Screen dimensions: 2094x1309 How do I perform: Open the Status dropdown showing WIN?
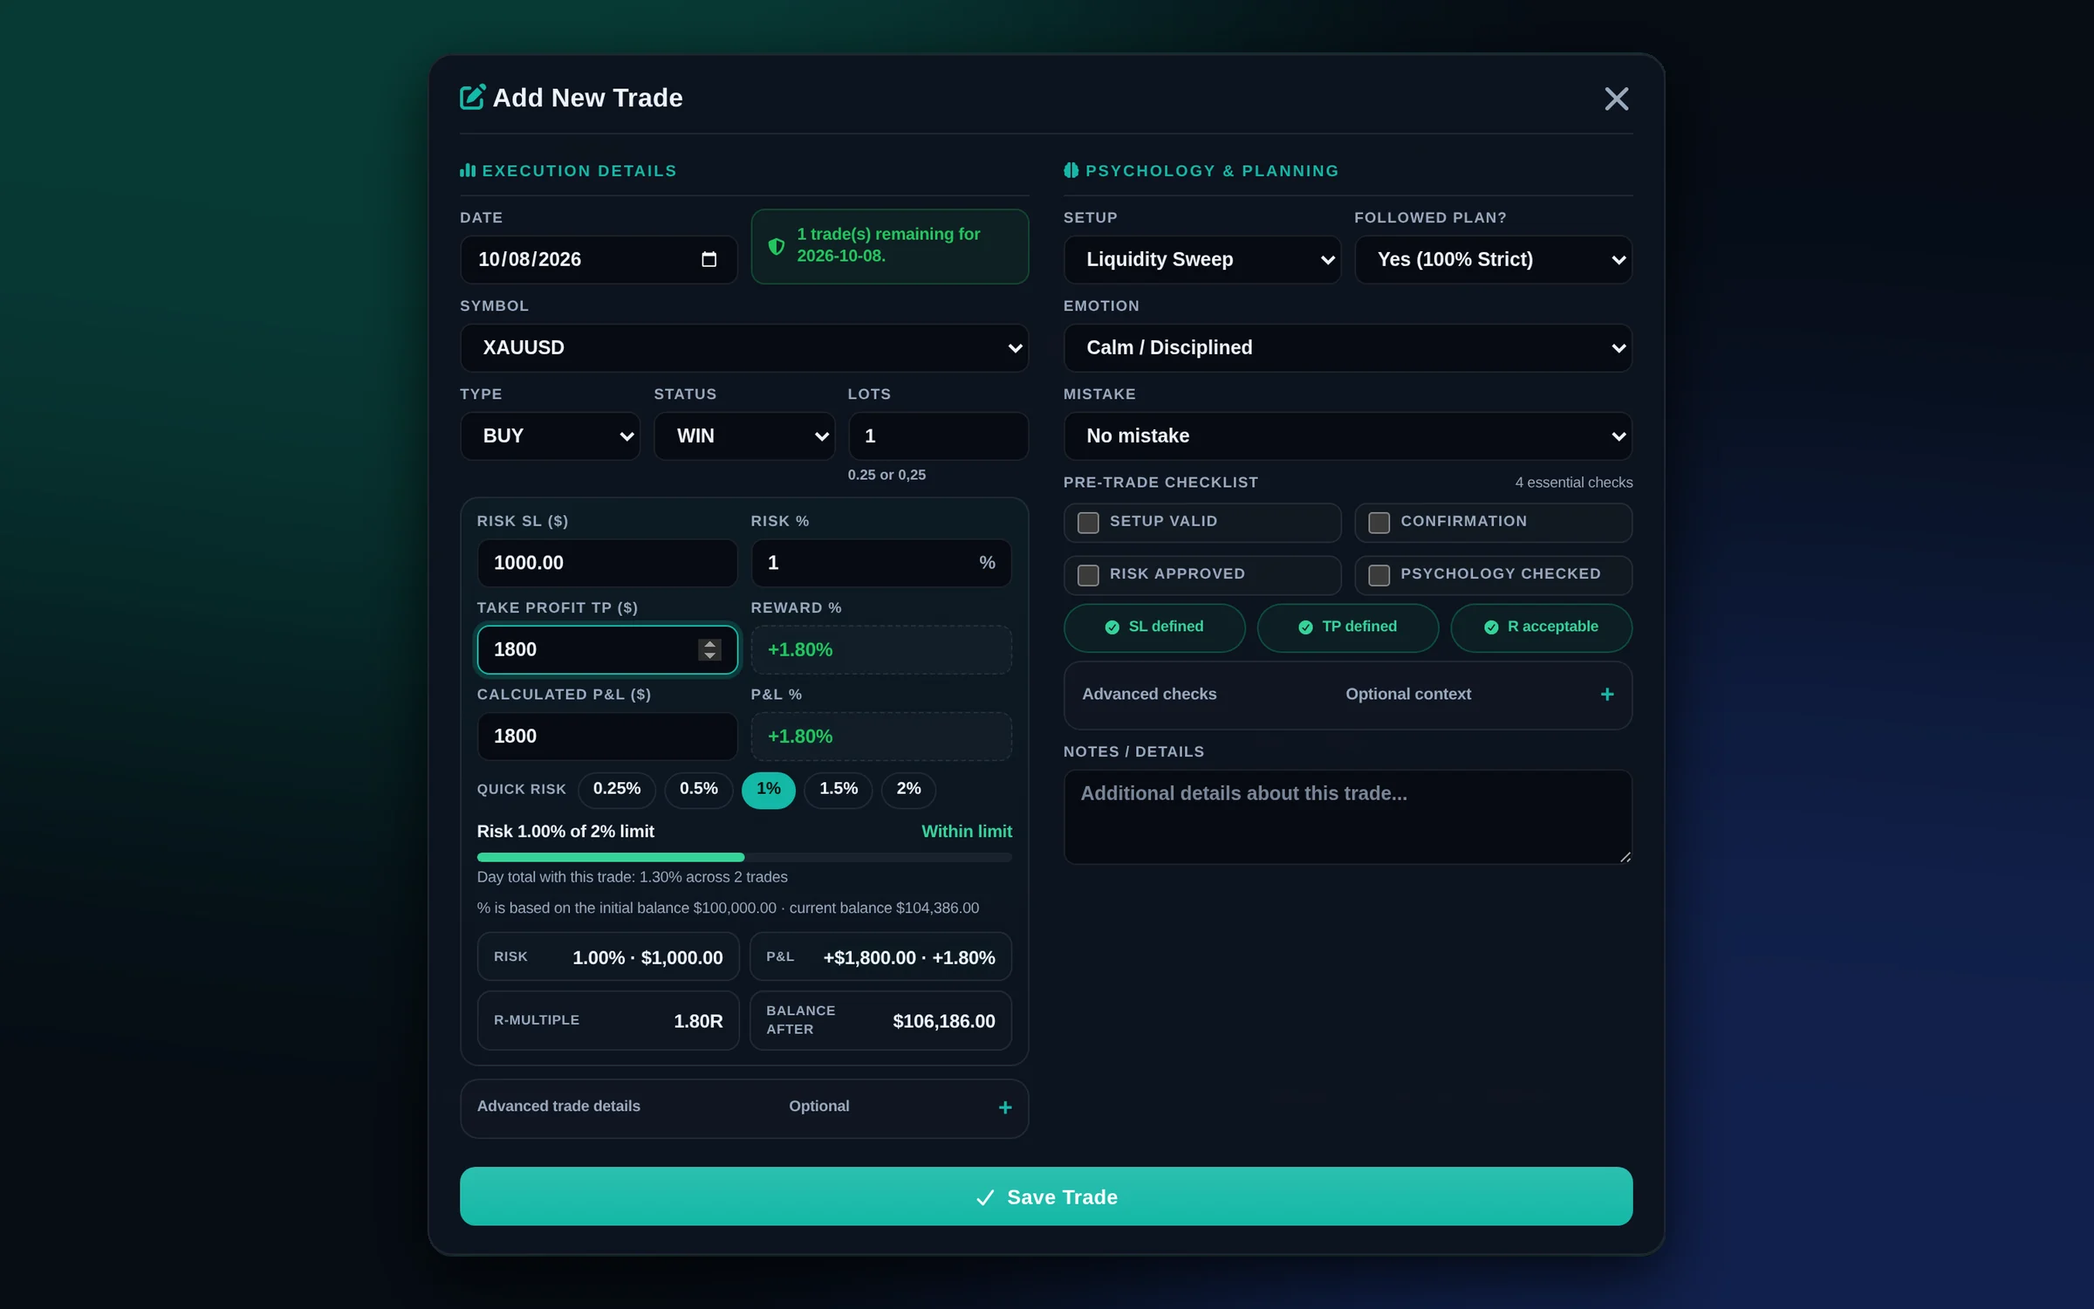[x=743, y=435]
